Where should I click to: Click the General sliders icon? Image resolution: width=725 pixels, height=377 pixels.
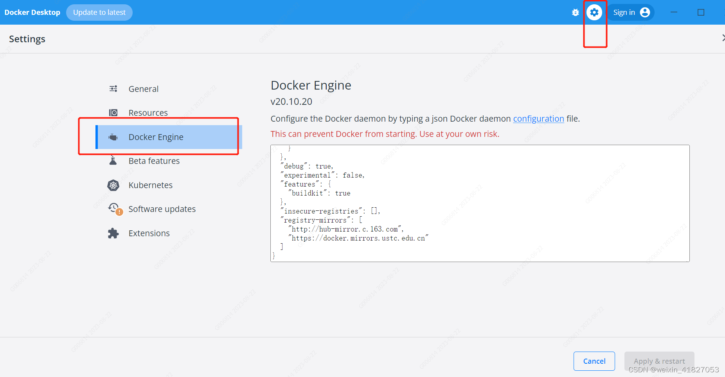click(113, 89)
